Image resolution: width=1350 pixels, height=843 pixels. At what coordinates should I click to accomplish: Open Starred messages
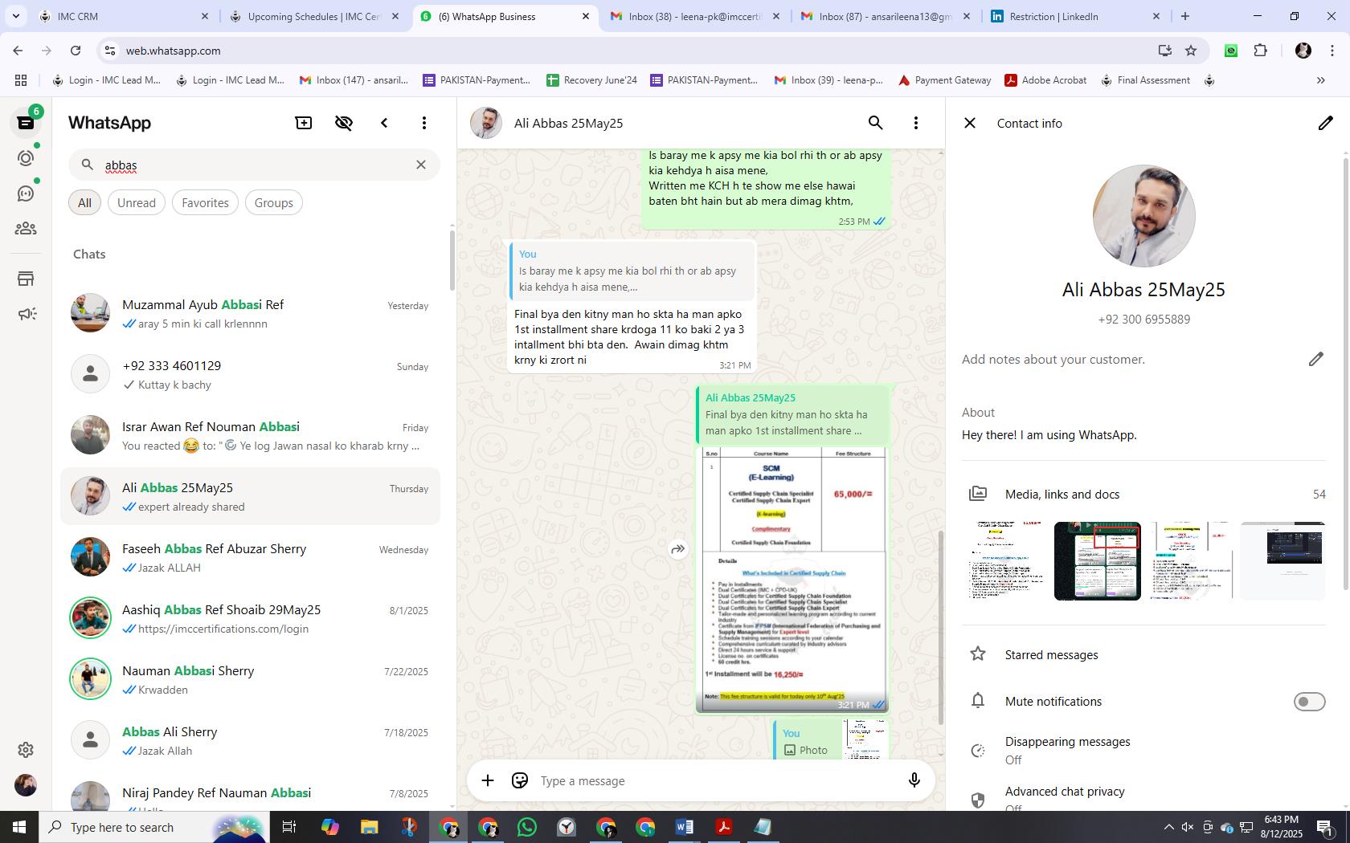[1143, 654]
